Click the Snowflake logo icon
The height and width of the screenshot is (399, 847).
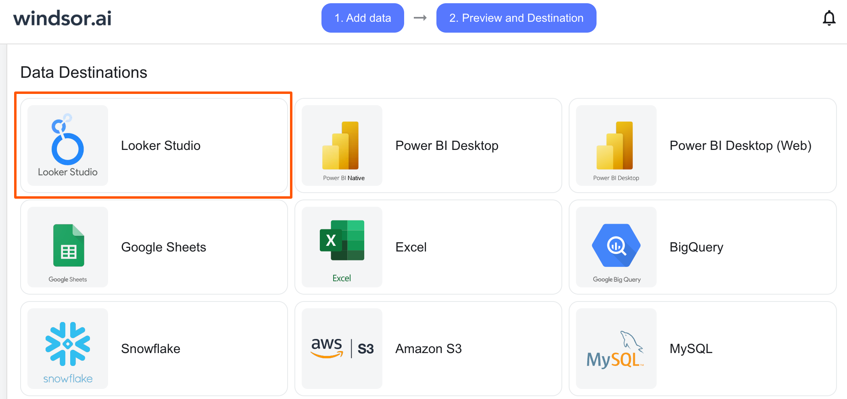pos(68,349)
